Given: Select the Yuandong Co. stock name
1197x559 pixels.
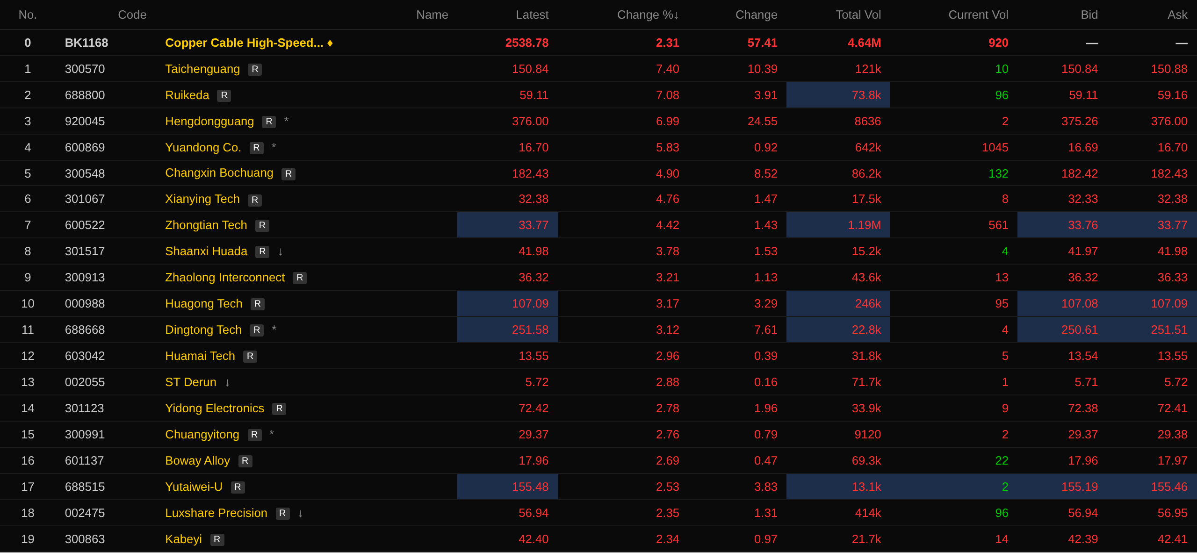Looking at the screenshot, I should (x=203, y=148).
